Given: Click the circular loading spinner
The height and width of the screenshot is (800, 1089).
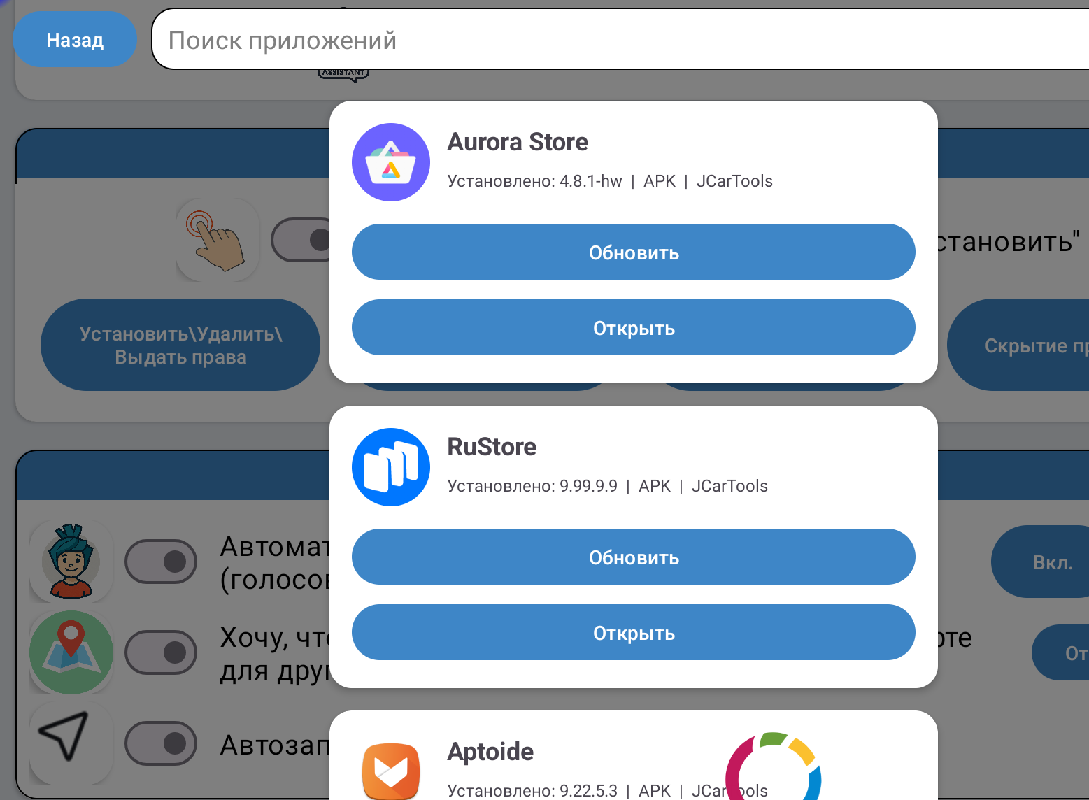Looking at the screenshot, I should coord(773,767).
